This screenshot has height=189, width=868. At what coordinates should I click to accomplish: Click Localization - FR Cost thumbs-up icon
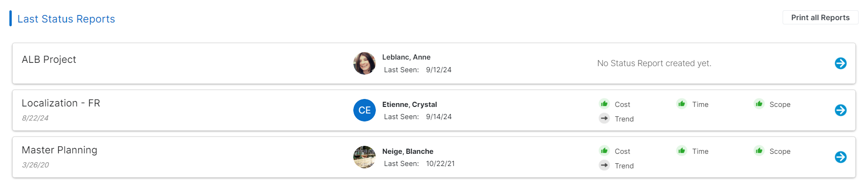[x=604, y=104]
